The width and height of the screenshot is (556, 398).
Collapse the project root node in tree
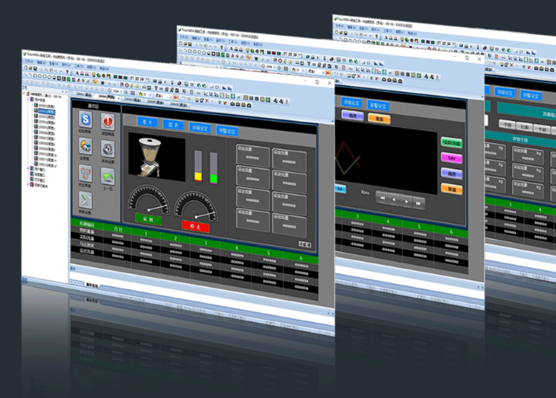(24, 94)
